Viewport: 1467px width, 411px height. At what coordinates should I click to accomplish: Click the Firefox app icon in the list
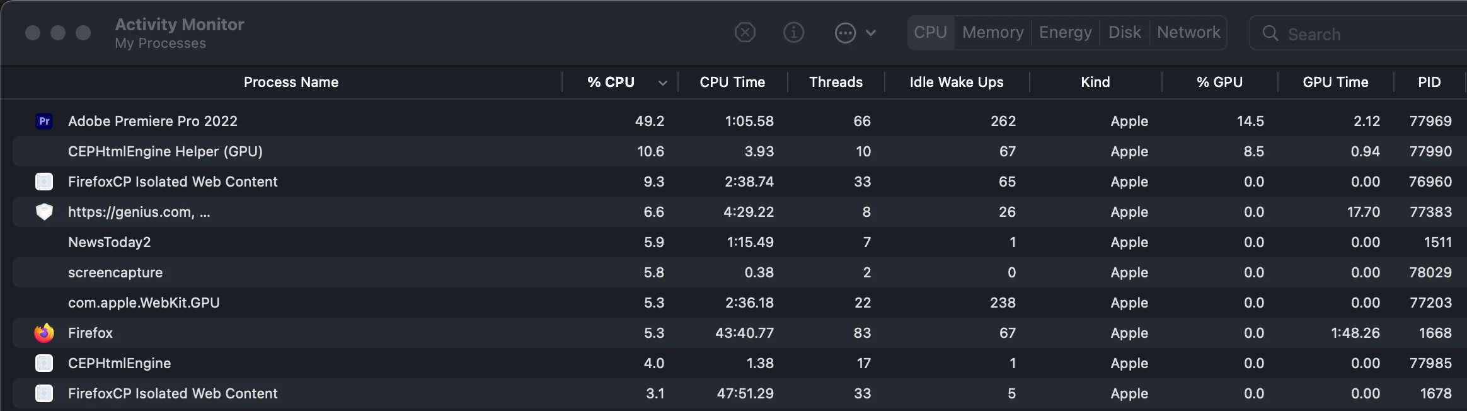pos(44,333)
